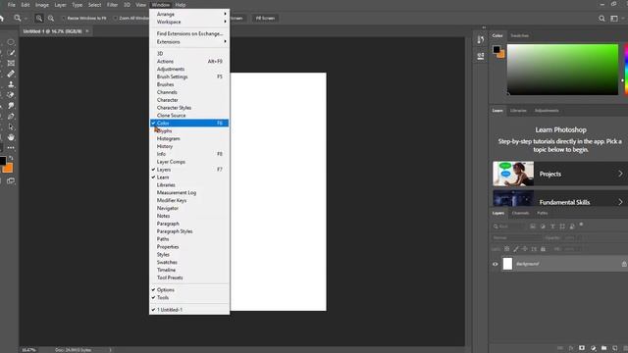
Task: Close the Untitled-1 document tab
Action: 87,30
